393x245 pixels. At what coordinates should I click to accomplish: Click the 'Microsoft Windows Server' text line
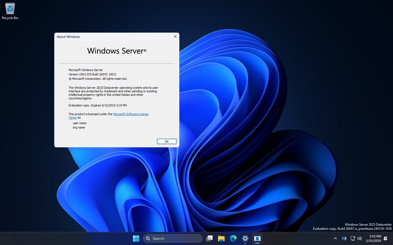[x=86, y=70]
